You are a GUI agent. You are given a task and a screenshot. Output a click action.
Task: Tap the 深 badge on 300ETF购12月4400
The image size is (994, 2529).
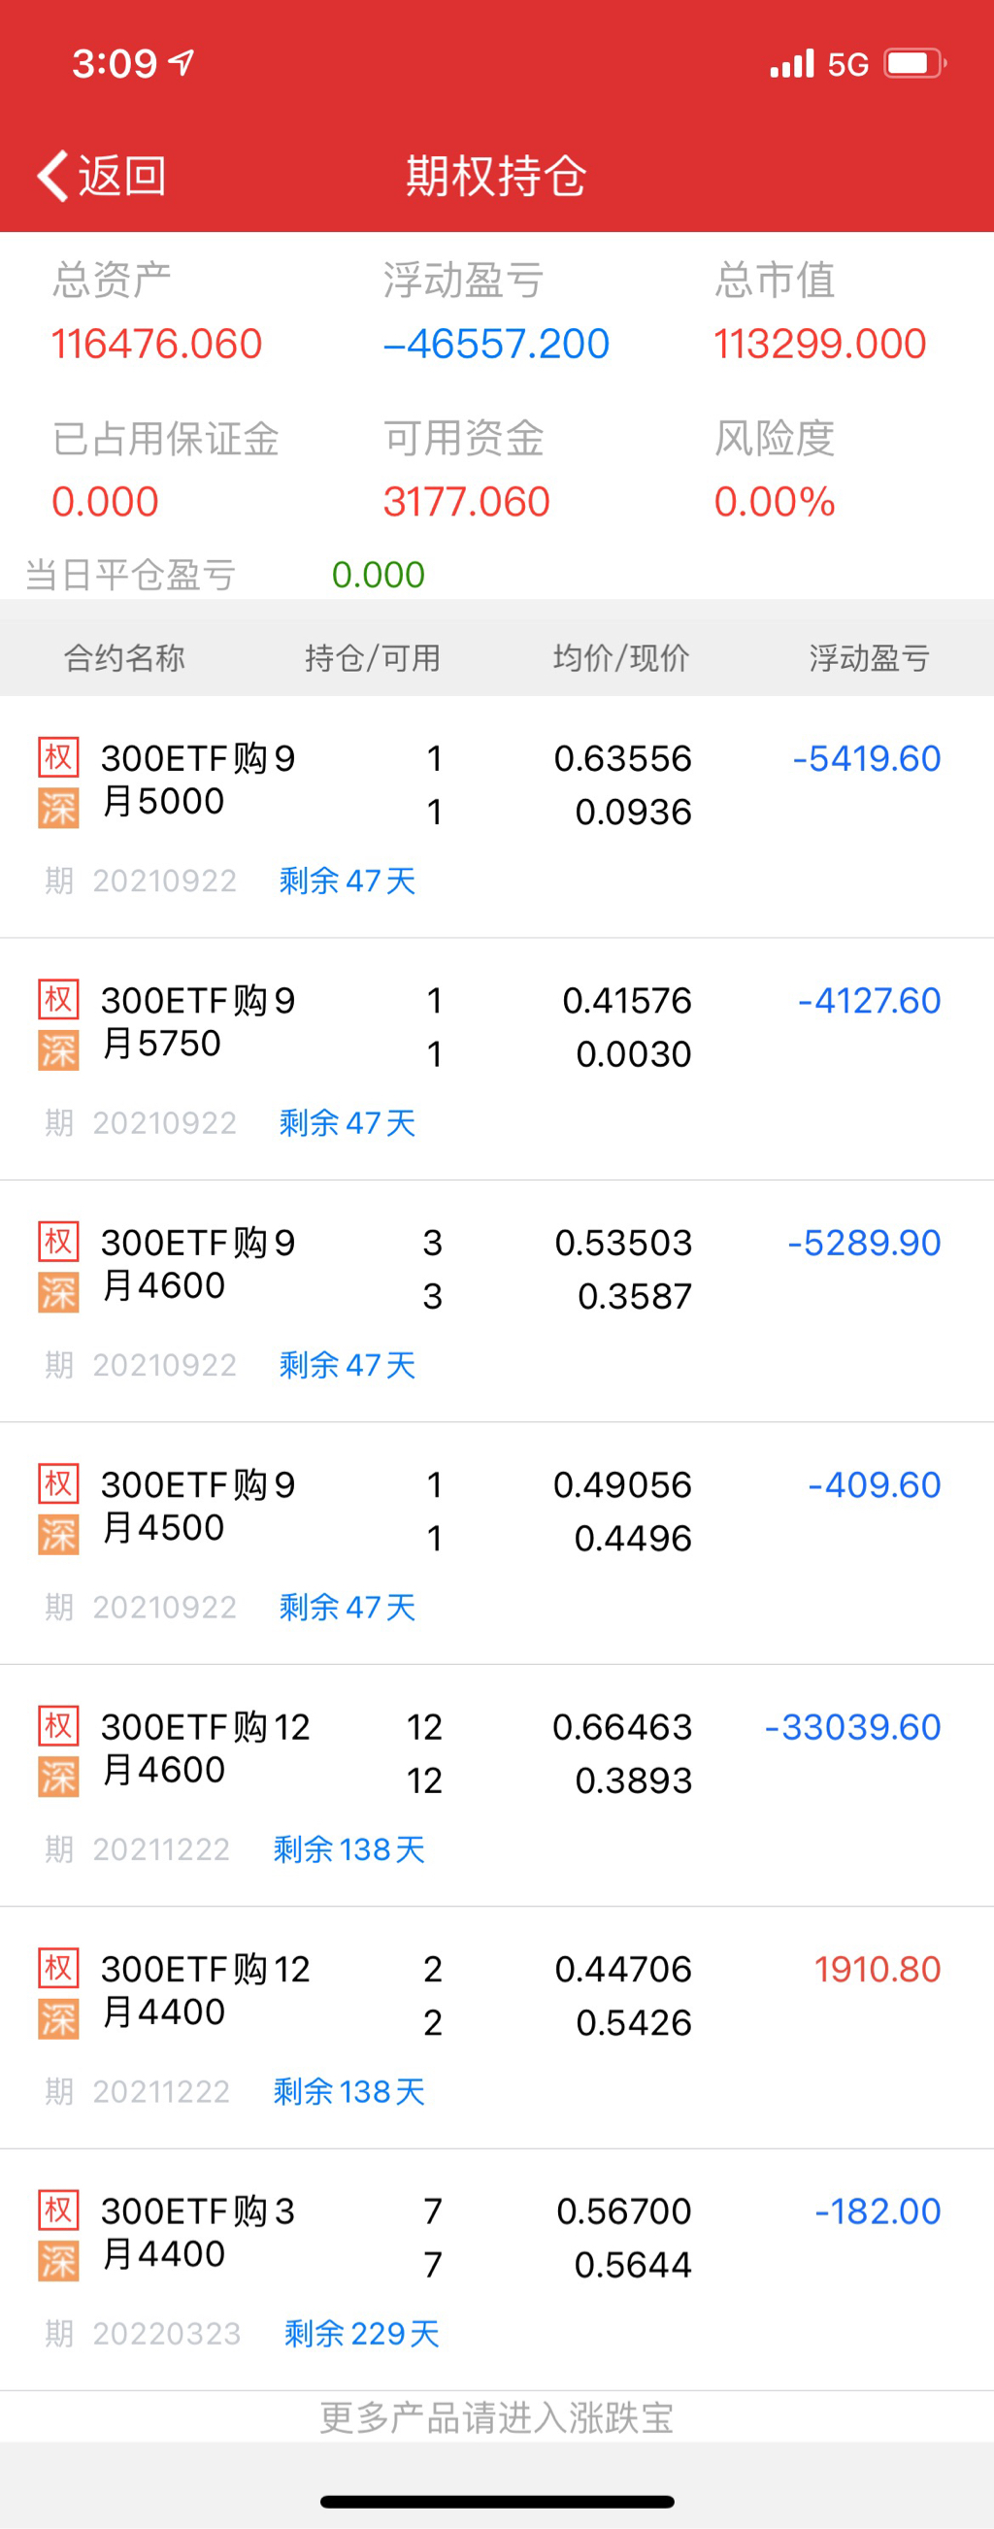pyautogui.click(x=58, y=2019)
